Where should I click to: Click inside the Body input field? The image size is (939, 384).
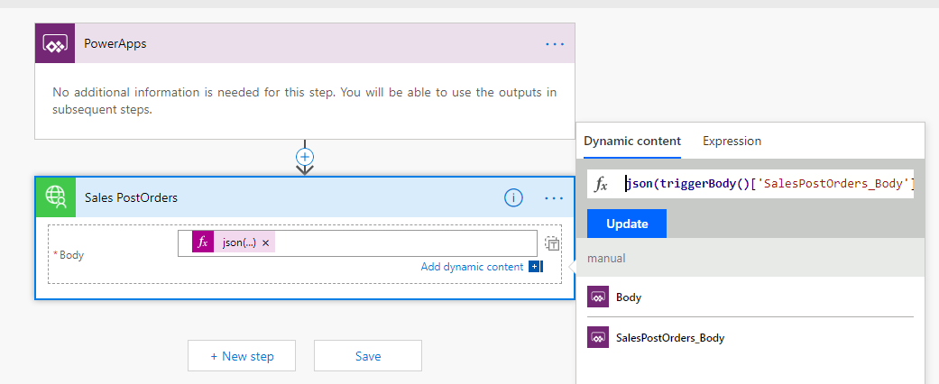(357, 243)
